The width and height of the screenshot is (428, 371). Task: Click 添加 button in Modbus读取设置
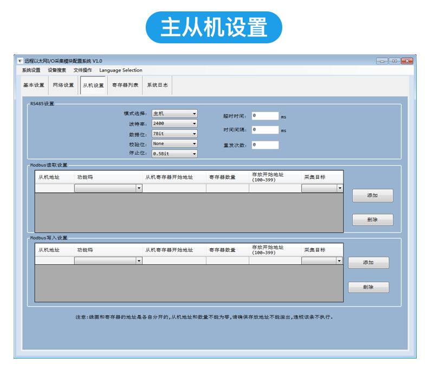pos(373,196)
